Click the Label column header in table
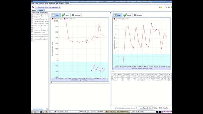203x114 pixels. pos(115,75)
